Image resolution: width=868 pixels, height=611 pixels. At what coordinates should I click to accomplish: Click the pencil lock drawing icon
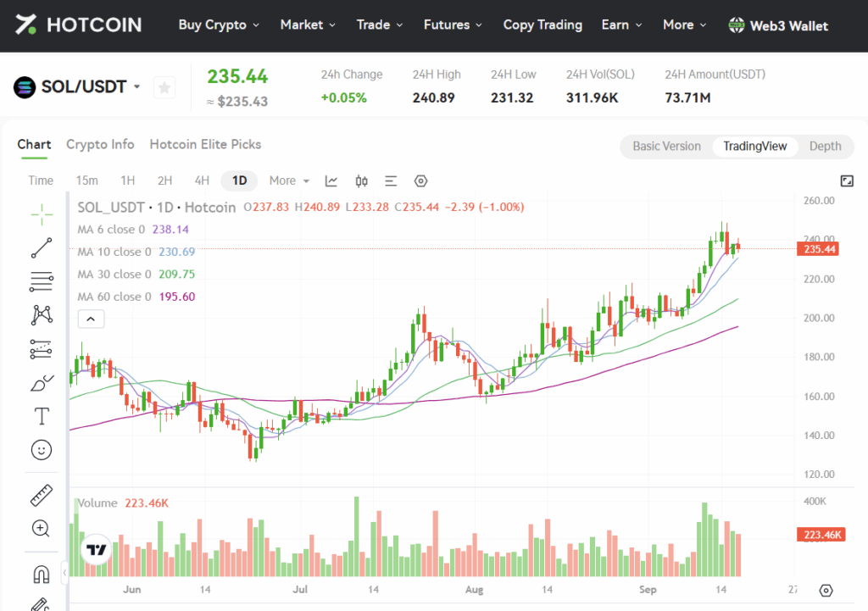click(x=42, y=604)
